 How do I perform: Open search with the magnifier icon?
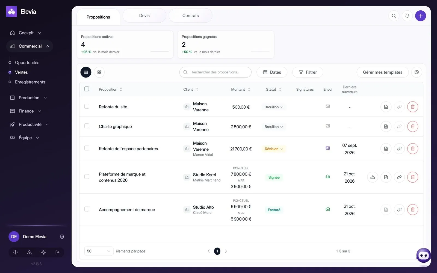click(x=394, y=16)
